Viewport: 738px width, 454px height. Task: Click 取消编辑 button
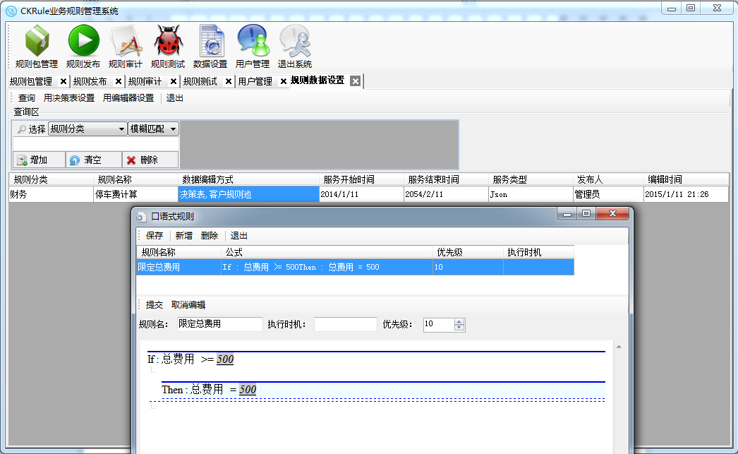pos(188,305)
